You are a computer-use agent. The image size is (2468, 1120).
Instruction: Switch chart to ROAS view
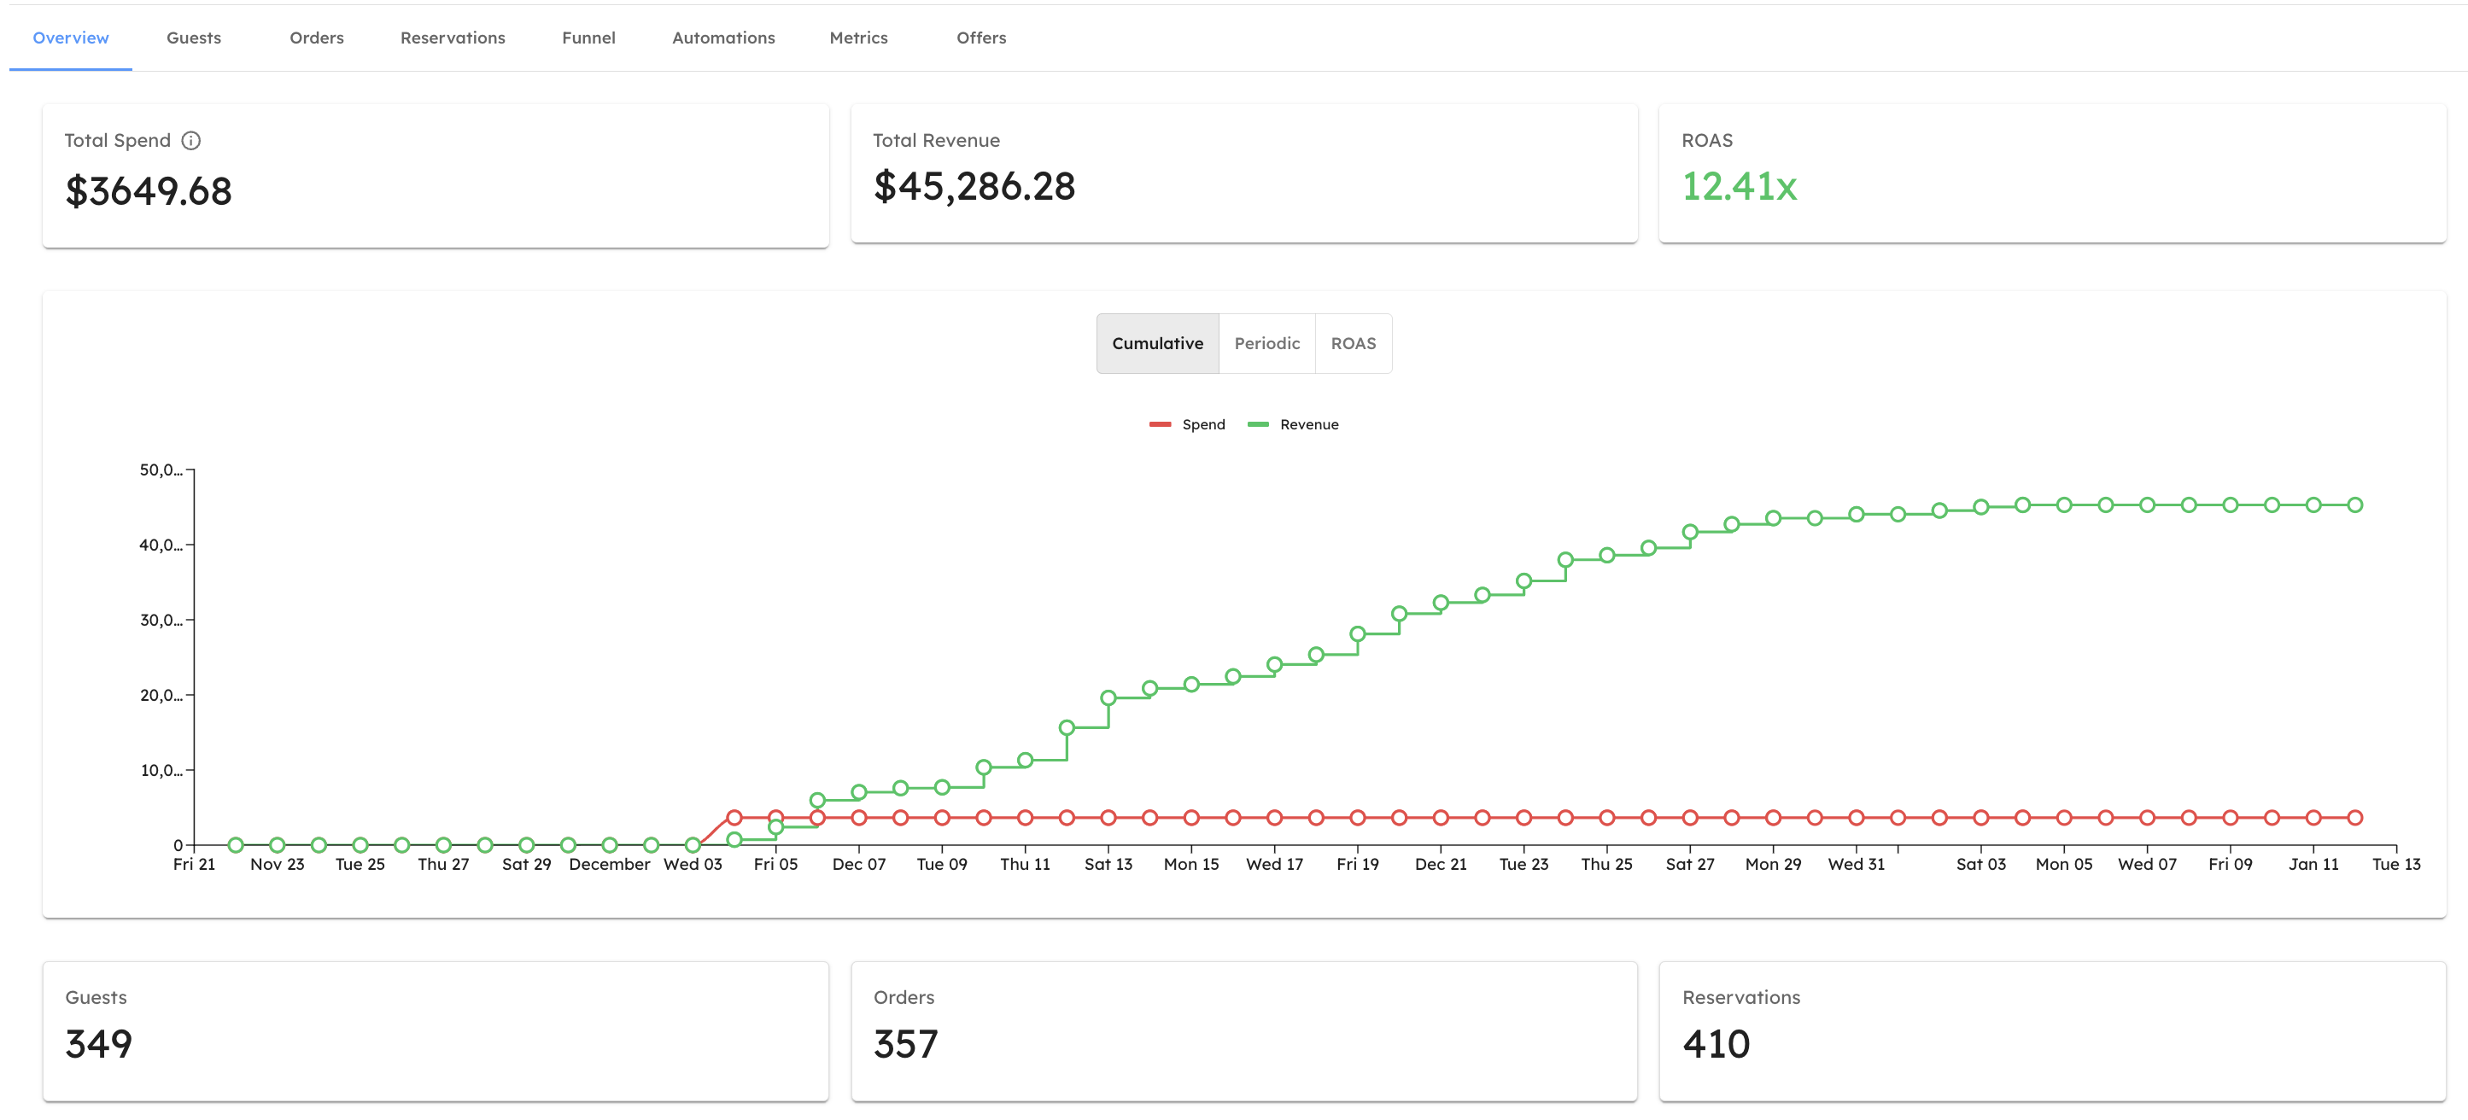(x=1353, y=344)
